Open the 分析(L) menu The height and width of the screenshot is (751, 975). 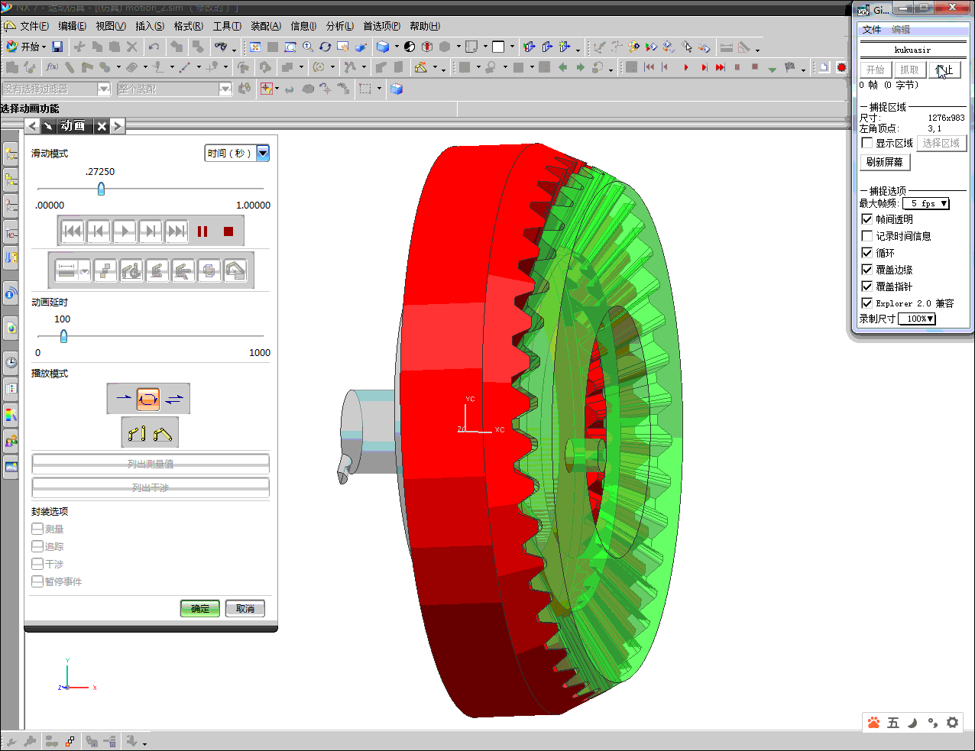339,26
